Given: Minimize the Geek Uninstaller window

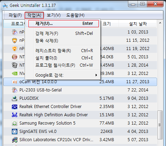Looking at the screenshot, I should pos(133,4).
